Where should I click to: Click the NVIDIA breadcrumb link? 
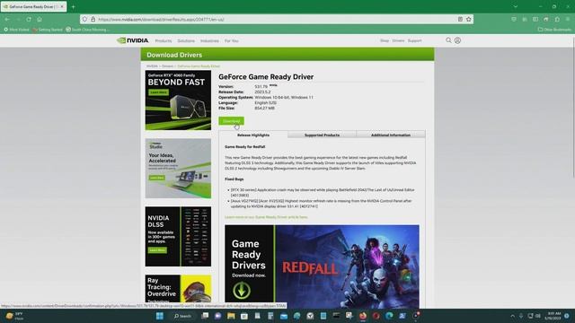(152, 66)
